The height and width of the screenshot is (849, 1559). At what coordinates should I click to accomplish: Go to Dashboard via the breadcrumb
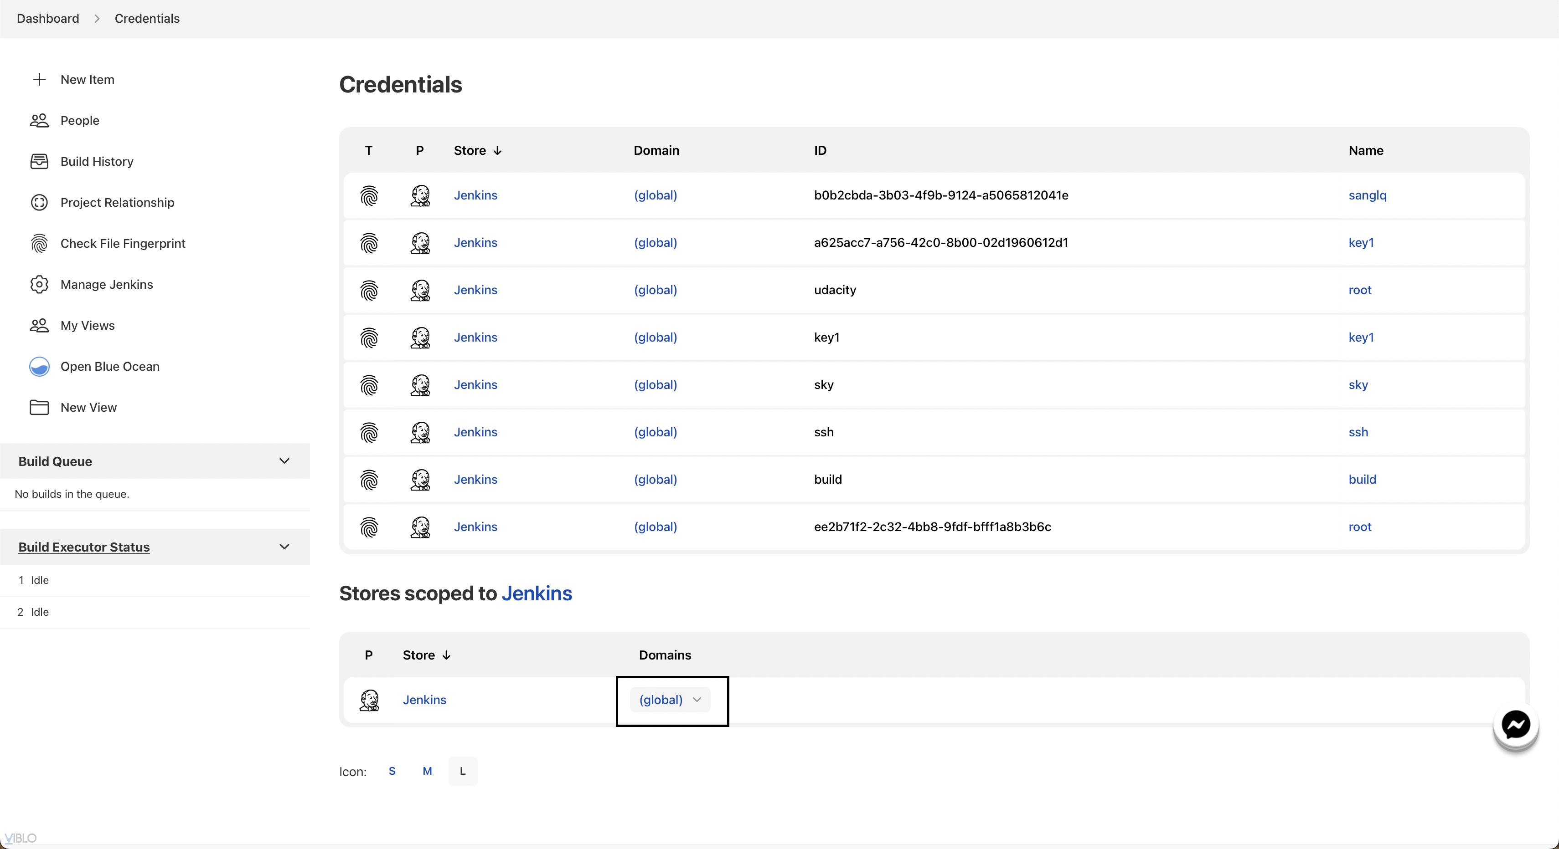(x=47, y=18)
